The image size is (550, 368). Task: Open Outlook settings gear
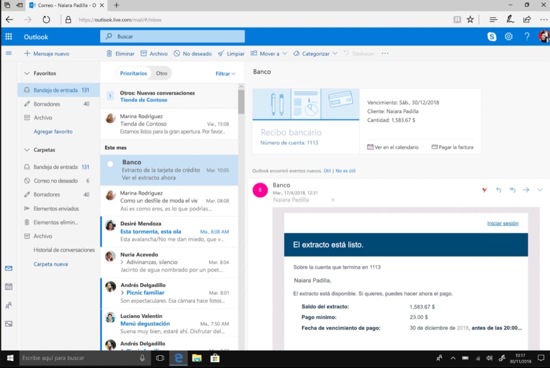pyautogui.click(x=508, y=36)
